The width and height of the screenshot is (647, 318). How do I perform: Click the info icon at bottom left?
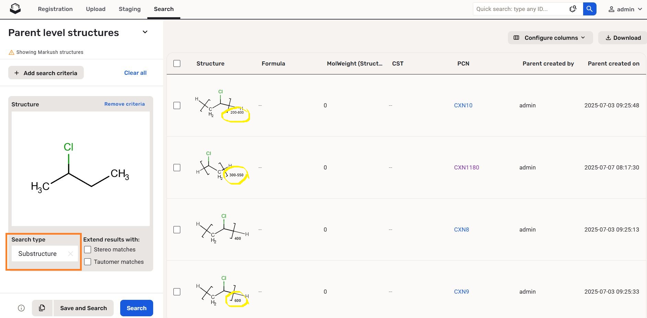[21, 308]
